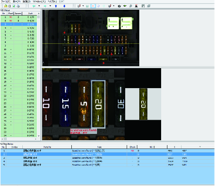
Task: Select row 1 marked NG in left list
Action: (x=19, y=17)
